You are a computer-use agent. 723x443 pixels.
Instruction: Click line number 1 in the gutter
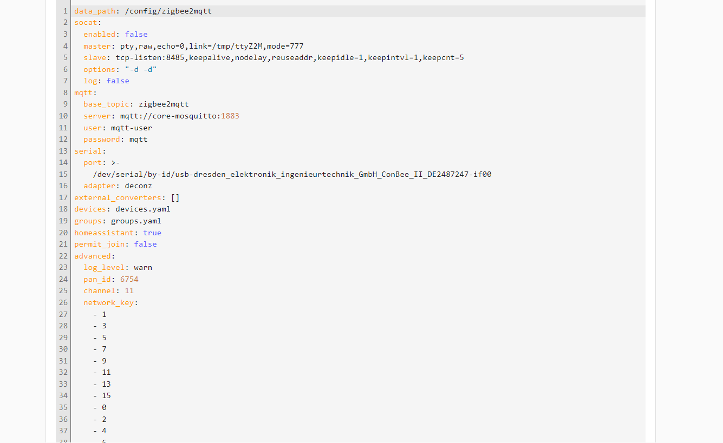coord(64,10)
